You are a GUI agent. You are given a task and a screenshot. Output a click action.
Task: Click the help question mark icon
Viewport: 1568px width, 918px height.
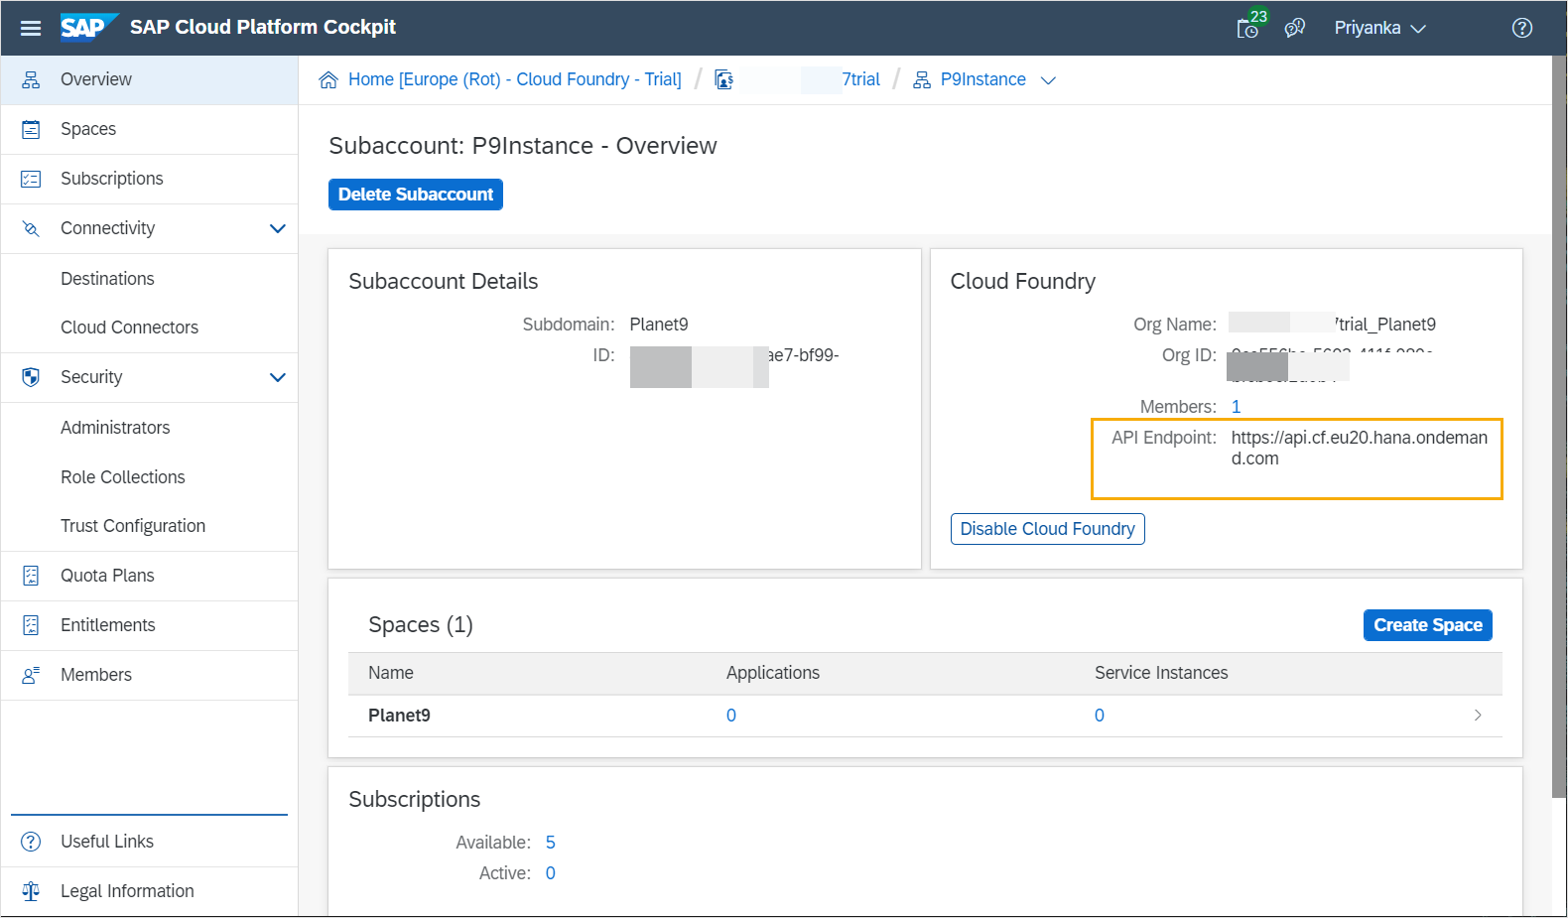pyautogui.click(x=1521, y=28)
